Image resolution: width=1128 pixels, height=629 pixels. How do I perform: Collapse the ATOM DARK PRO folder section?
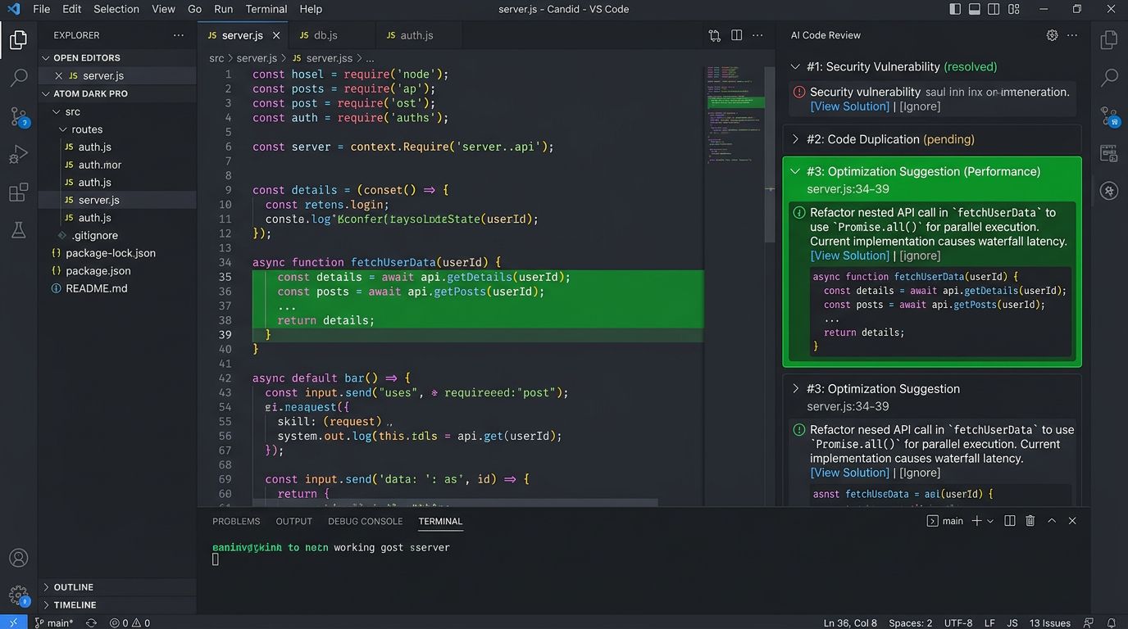pyautogui.click(x=117, y=93)
